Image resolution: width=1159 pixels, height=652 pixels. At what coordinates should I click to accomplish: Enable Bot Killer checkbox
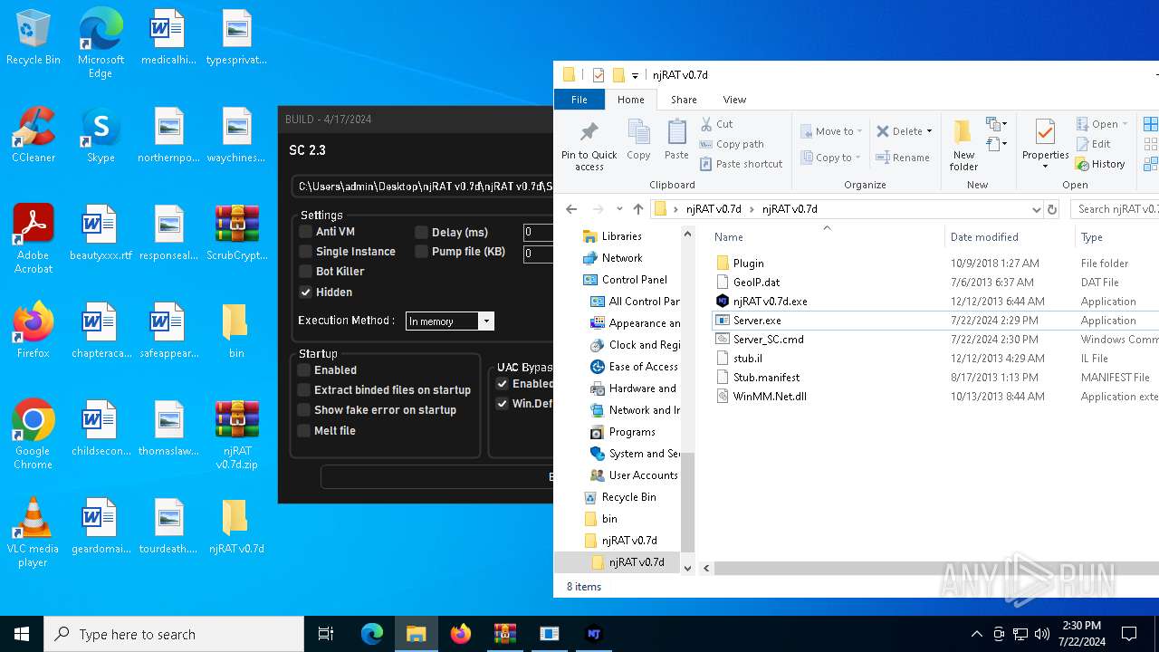pos(306,272)
